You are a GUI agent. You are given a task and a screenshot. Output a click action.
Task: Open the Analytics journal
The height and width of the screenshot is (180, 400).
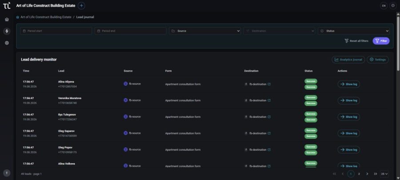[x=348, y=60]
